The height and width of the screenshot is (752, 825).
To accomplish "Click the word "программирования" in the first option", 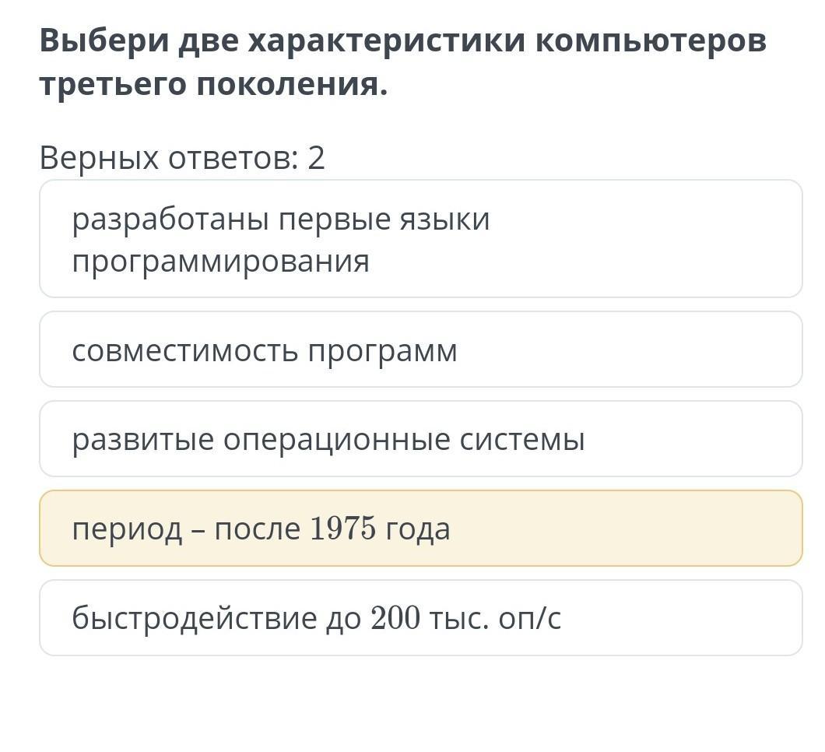I will (x=220, y=262).
